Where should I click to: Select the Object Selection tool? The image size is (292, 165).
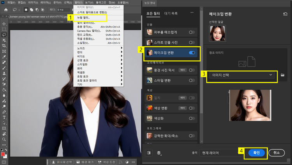click(4, 40)
